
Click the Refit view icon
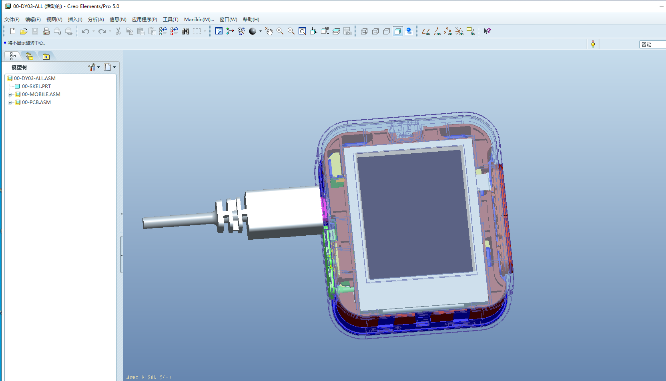(x=302, y=31)
